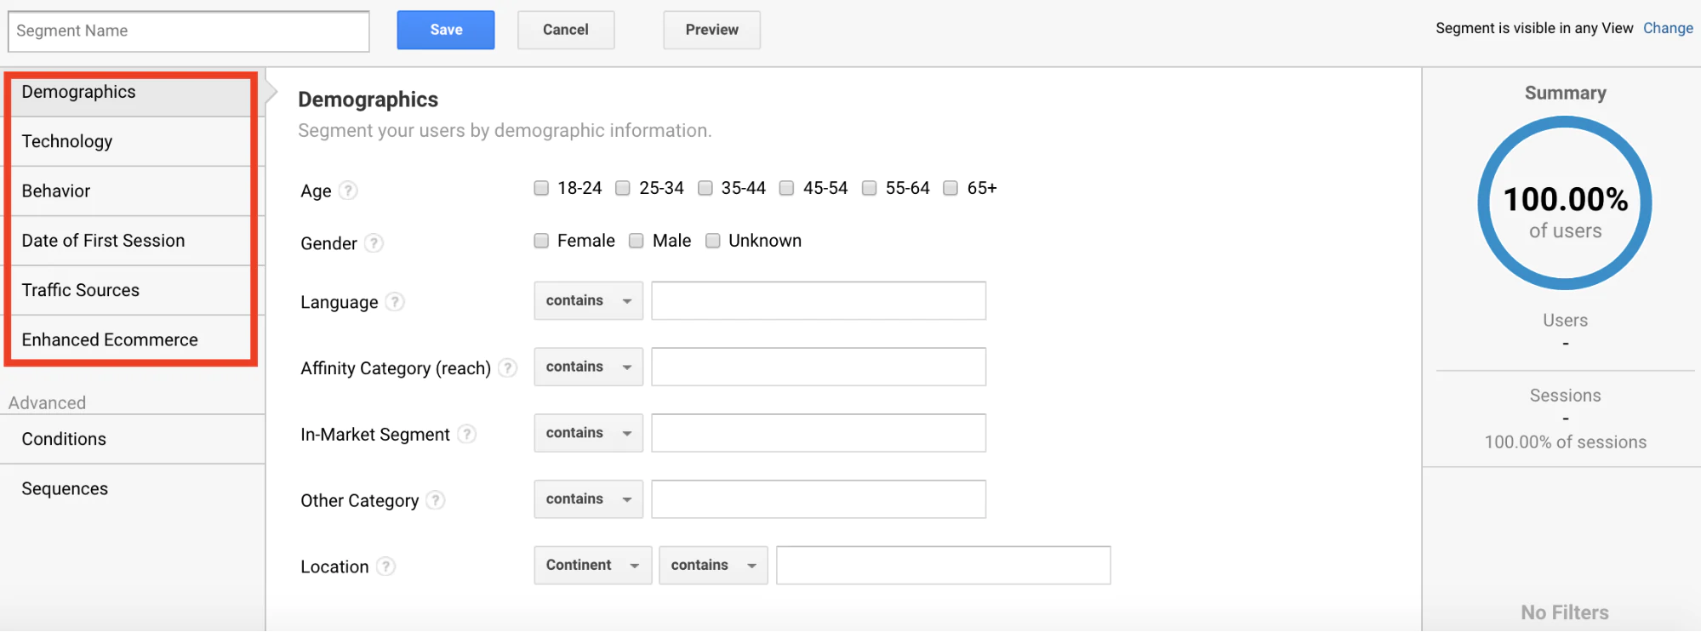1701x632 pixels.
Task: Open the Affinity Category contains dropdown
Action: [x=588, y=367]
